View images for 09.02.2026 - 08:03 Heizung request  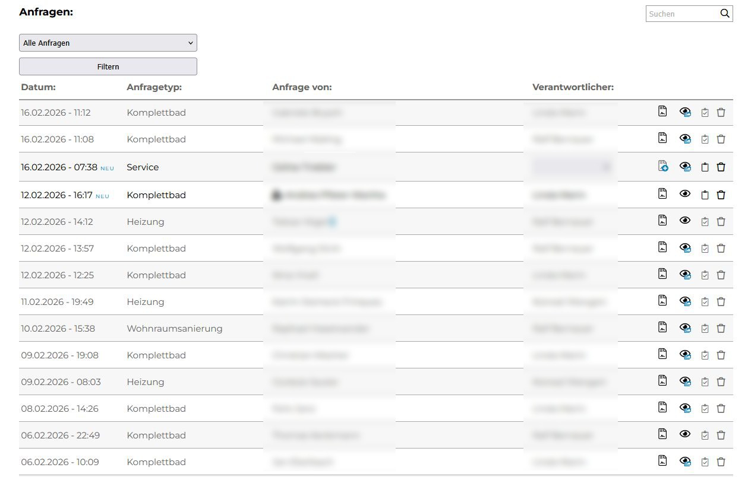coord(685,381)
